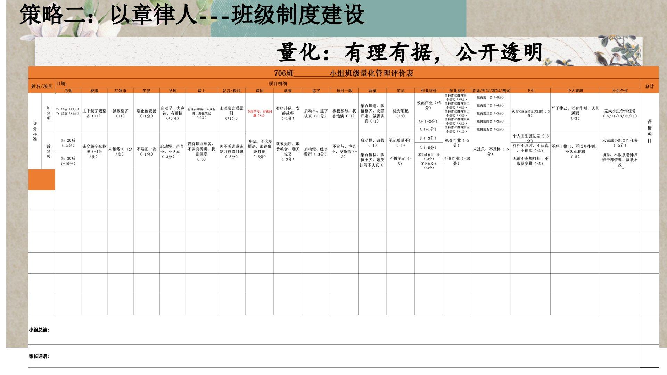The width and height of the screenshot is (667, 375).
Task: Click the 模范作业 (+5分) cell
Action: pyautogui.click(x=428, y=105)
